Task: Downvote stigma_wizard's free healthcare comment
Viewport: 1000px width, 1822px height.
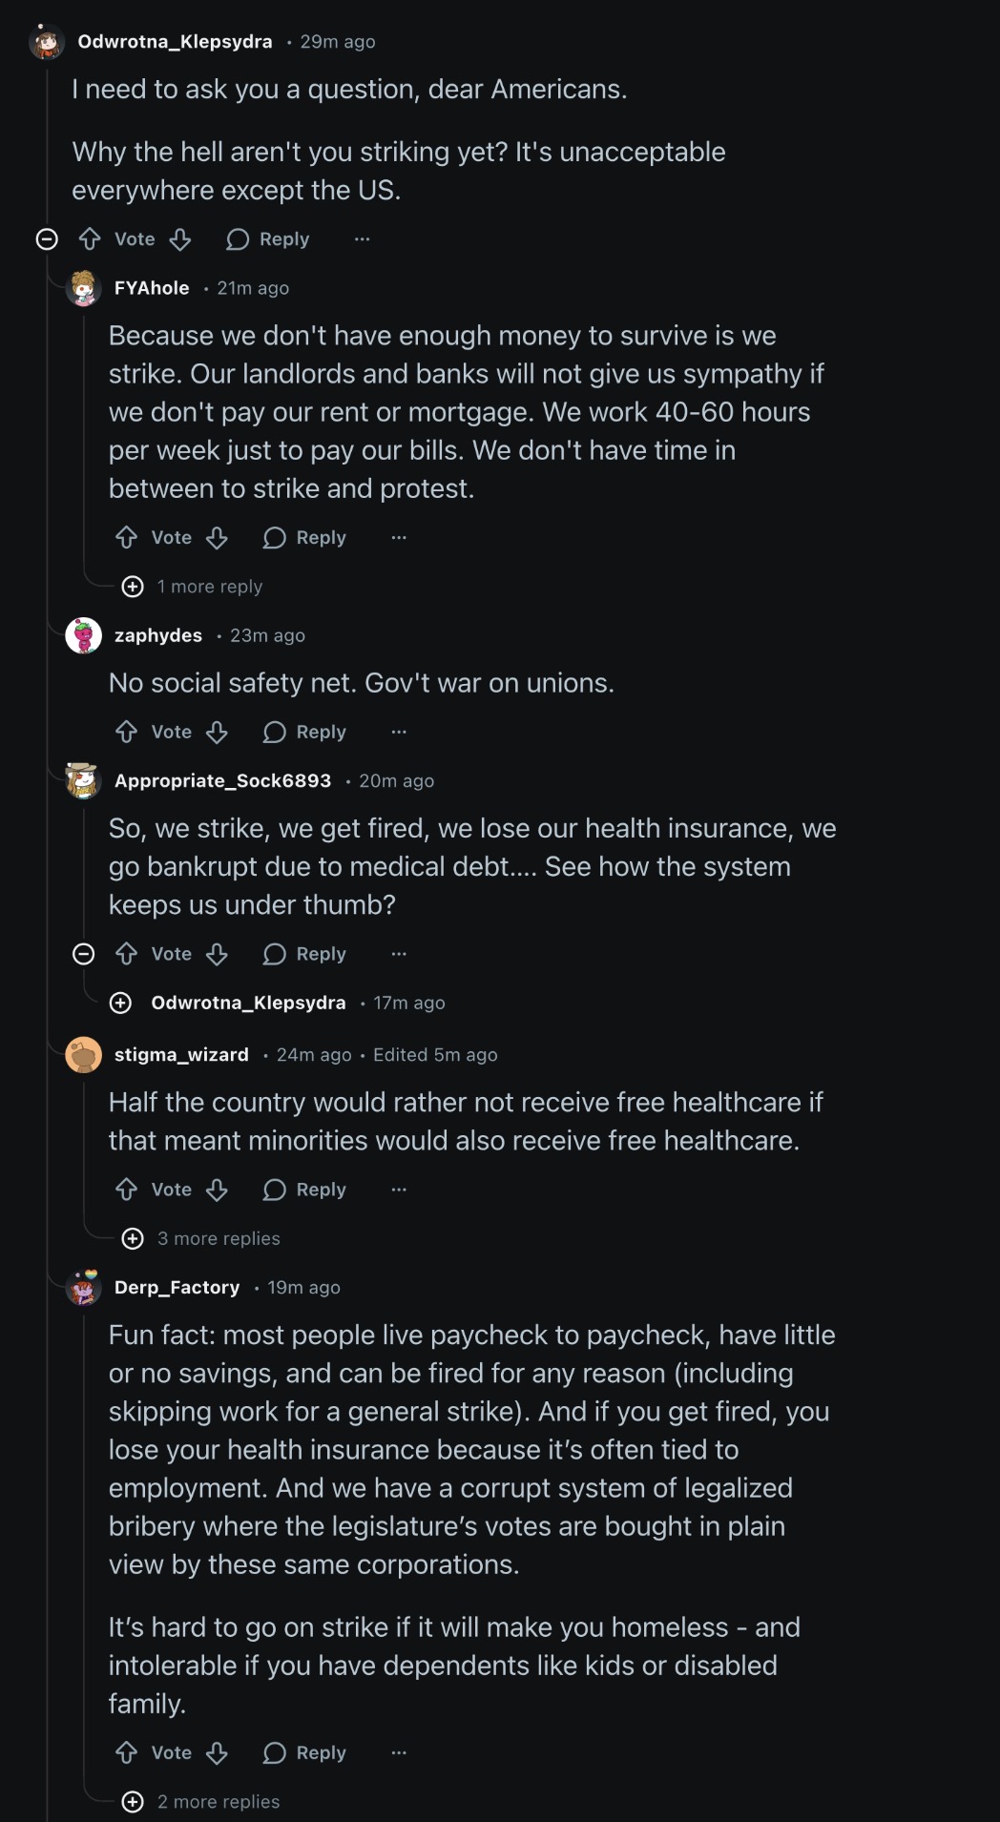Action: 218,1190
